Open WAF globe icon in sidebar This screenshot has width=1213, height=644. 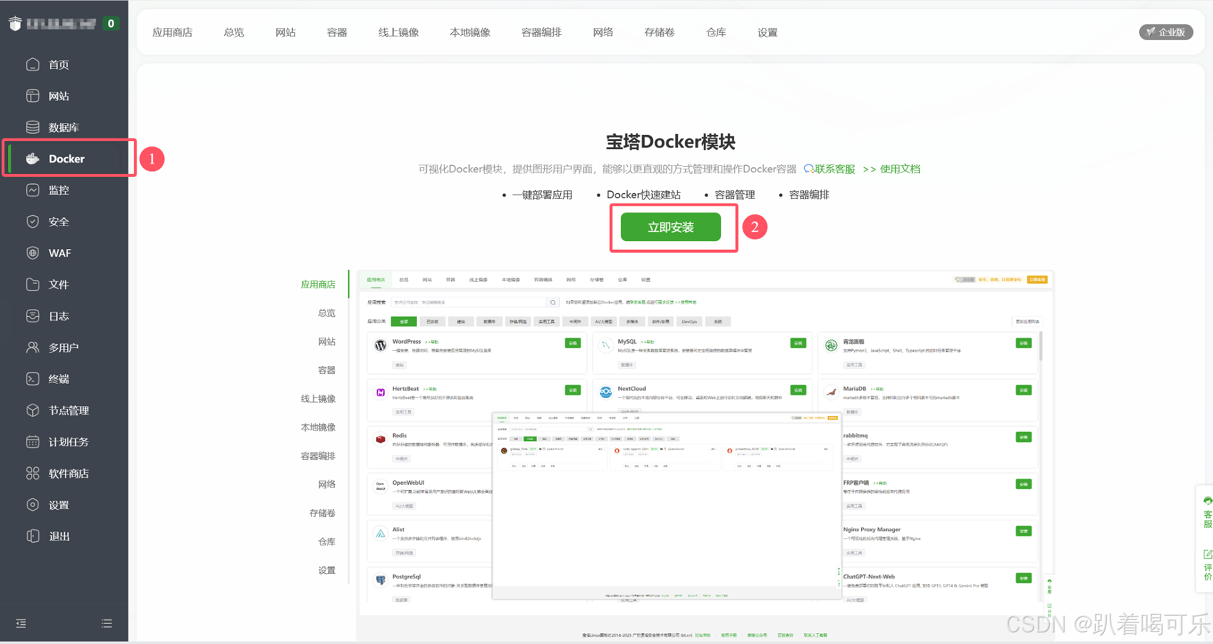(33, 253)
